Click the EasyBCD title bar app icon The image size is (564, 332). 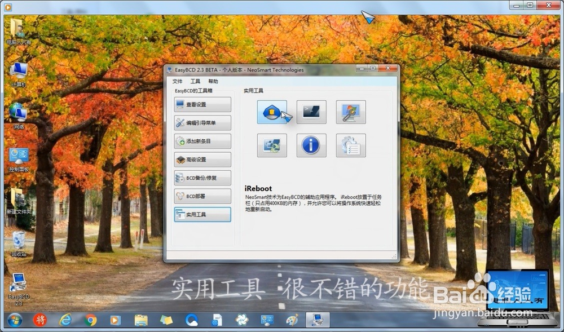pos(170,70)
